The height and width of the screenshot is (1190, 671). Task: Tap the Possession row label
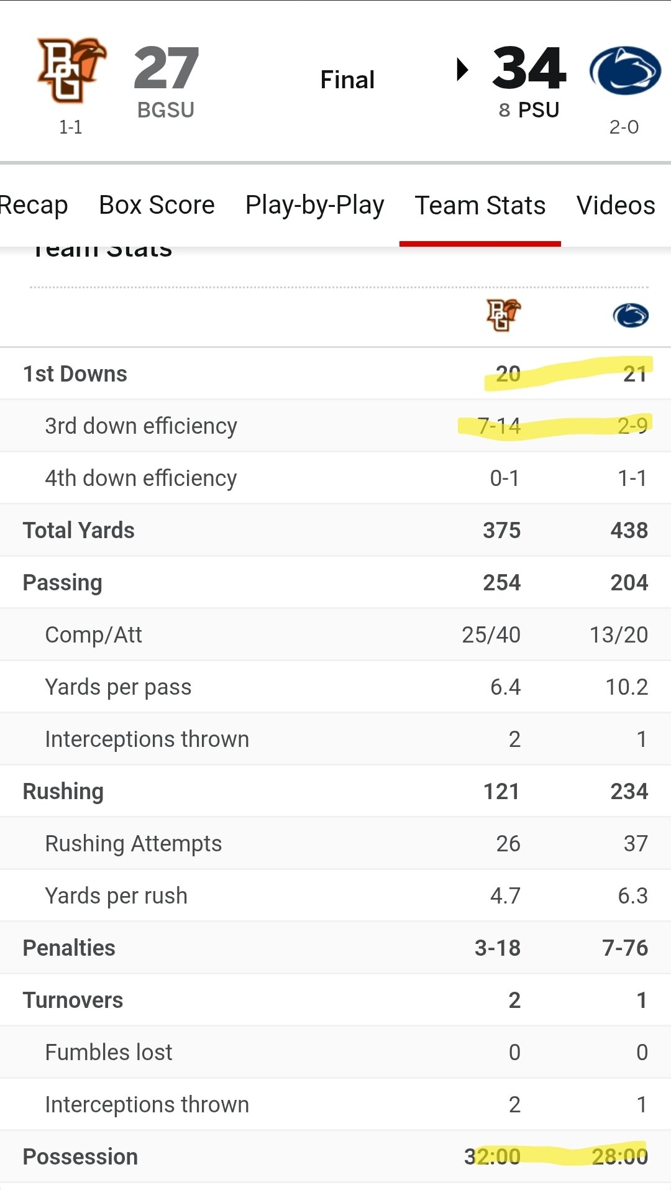tap(80, 1156)
